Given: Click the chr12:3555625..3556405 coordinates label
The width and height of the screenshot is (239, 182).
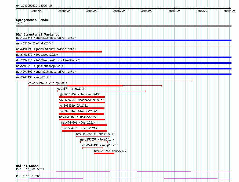Looking at the screenshot, I should pos(34,6).
